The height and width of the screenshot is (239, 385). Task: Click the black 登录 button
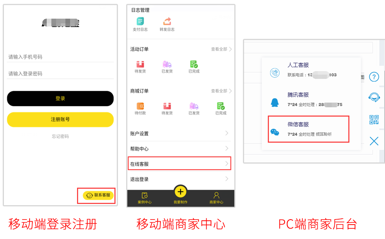(60, 99)
